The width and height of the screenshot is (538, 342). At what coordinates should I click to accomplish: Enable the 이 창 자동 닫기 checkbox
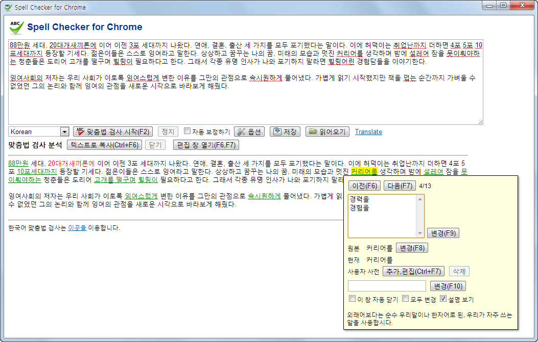(x=352, y=299)
